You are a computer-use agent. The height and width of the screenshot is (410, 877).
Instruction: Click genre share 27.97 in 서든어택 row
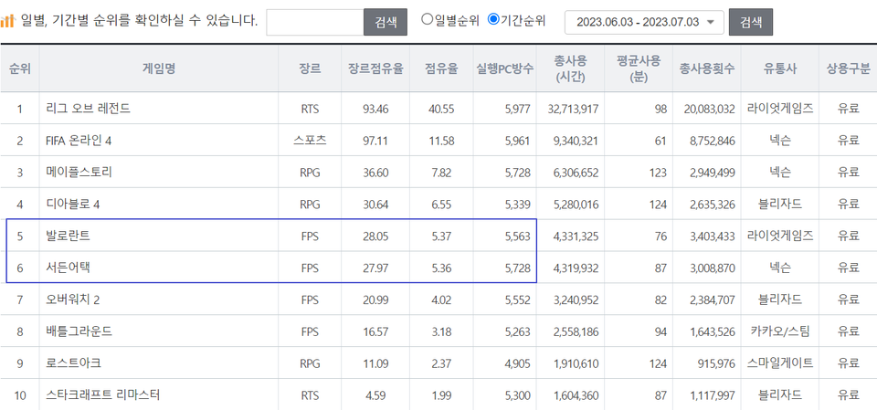(x=375, y=268)
